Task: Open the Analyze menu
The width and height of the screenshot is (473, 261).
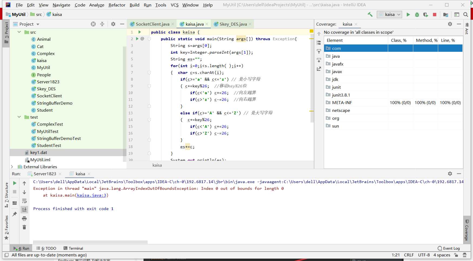Action: (x=97, y=5)
